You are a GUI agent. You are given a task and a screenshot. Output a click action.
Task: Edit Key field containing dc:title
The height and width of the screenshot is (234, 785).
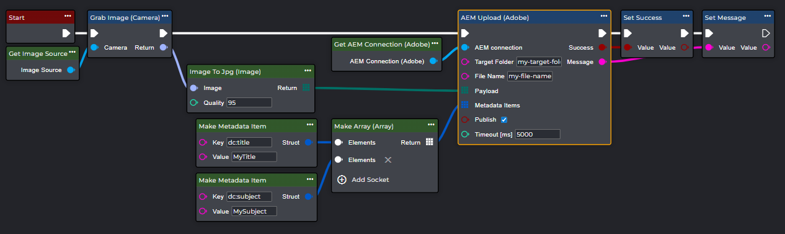249,142
